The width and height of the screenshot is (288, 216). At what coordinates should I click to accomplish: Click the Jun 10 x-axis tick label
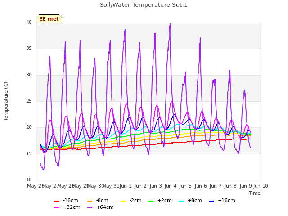click(x=261, y=186)
